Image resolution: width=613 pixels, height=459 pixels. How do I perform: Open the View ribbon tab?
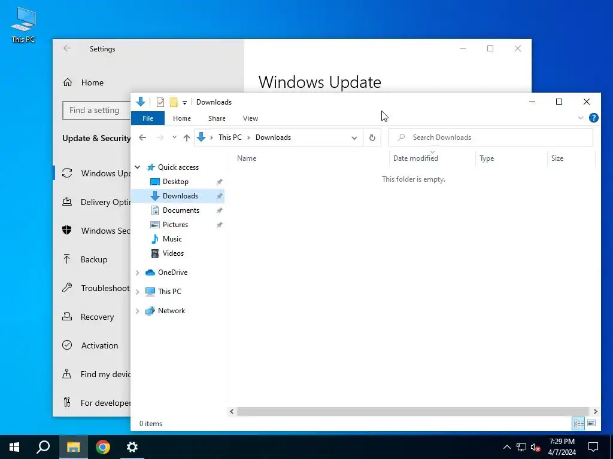[x=250, y=118]
